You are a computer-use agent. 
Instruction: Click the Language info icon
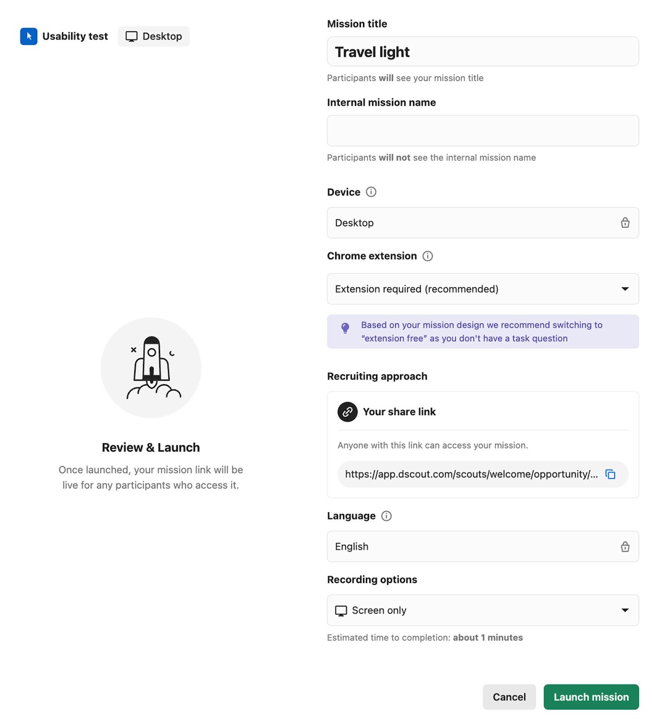386,516
